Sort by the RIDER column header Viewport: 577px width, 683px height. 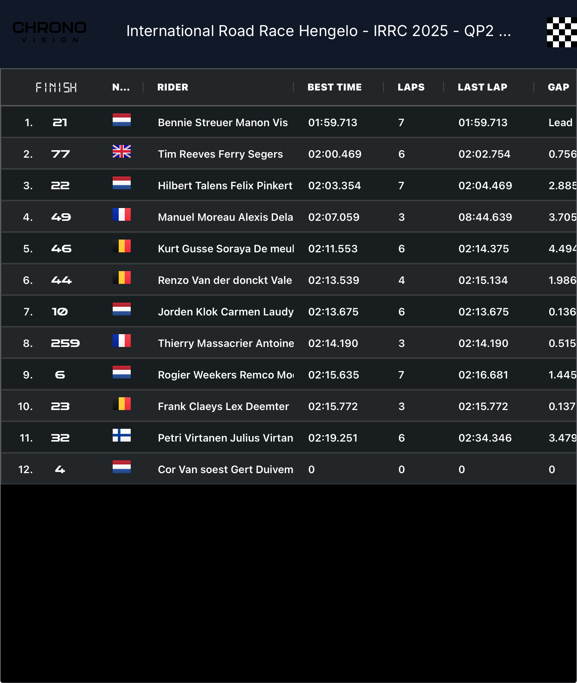click(x=173, y=87)
